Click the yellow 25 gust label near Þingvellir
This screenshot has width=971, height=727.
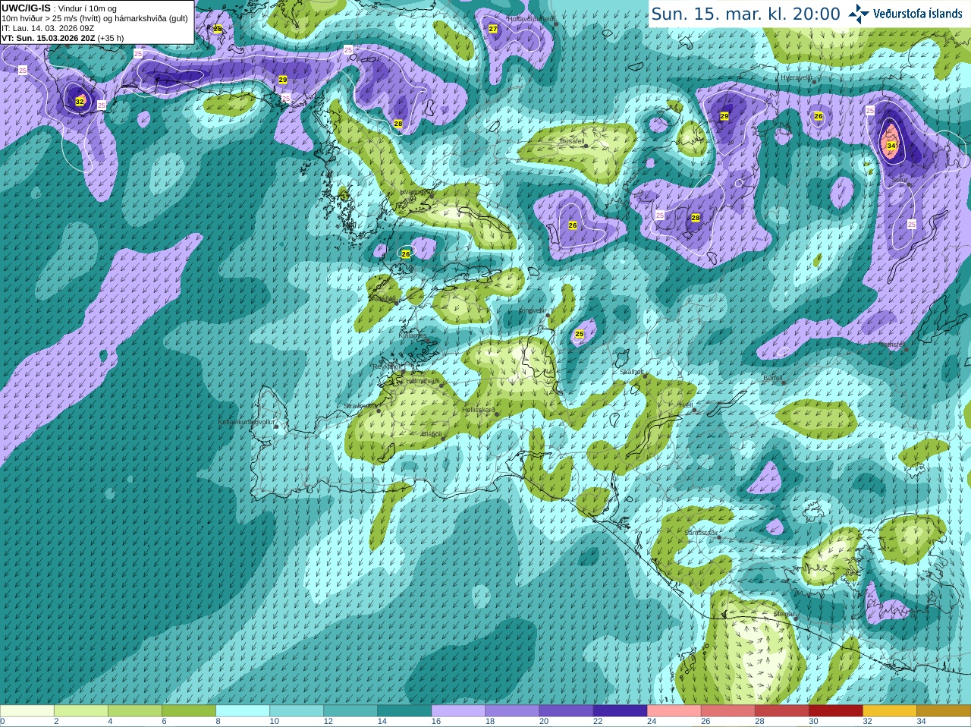click(580, 334)
